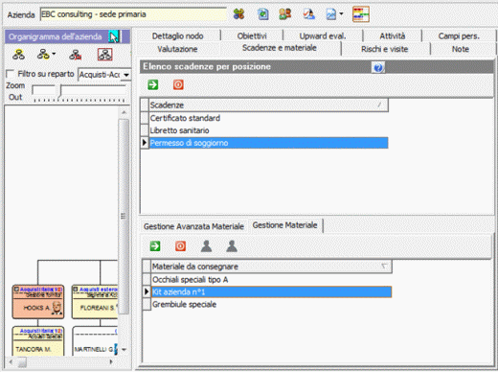This screenshot has height=372, width=498.
Task: Click the organigramma scroll up arrow
Action: (124, 112)
